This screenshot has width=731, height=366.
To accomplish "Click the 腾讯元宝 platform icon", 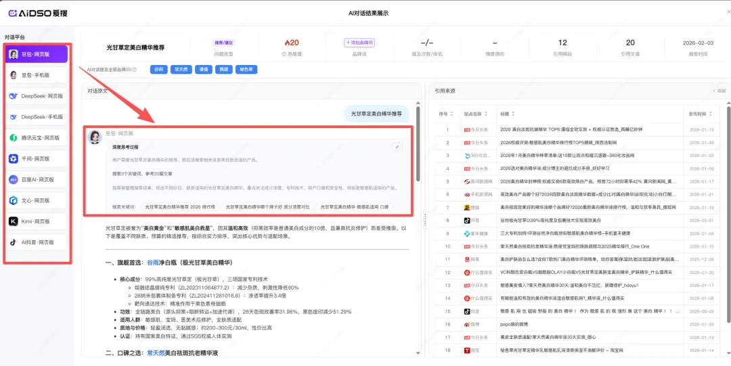I will [x=14, y=138].
